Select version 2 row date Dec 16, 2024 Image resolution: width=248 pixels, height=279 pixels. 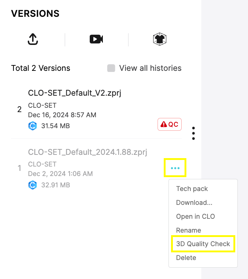[x=62, y=115]
